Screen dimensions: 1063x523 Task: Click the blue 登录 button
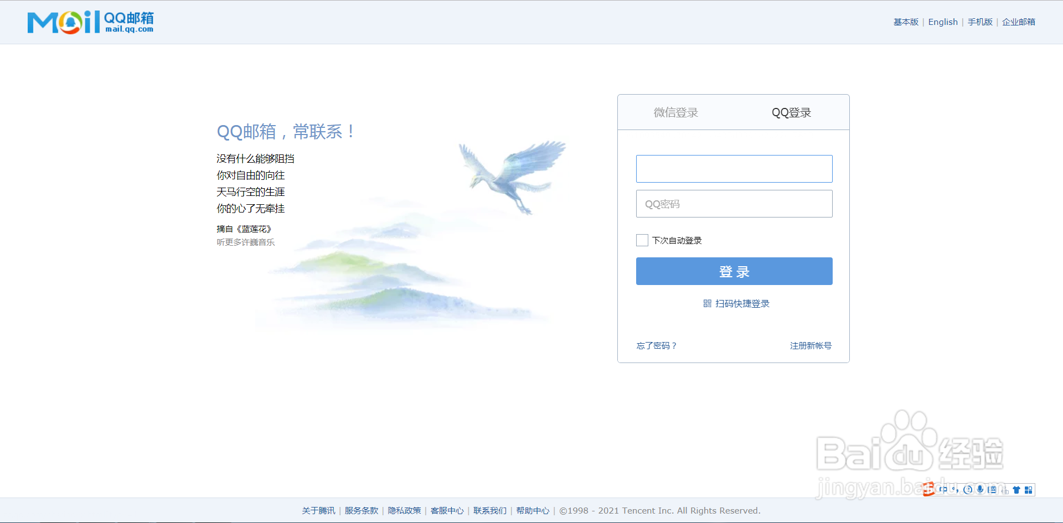tap(734, 271)
